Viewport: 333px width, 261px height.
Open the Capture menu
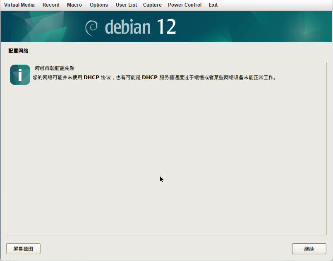(x=152, y=5)
